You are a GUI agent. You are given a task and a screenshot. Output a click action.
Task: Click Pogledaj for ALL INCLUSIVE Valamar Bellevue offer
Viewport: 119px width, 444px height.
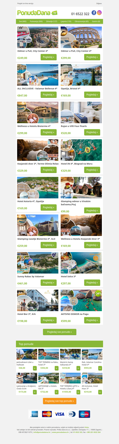pos(48,95)
